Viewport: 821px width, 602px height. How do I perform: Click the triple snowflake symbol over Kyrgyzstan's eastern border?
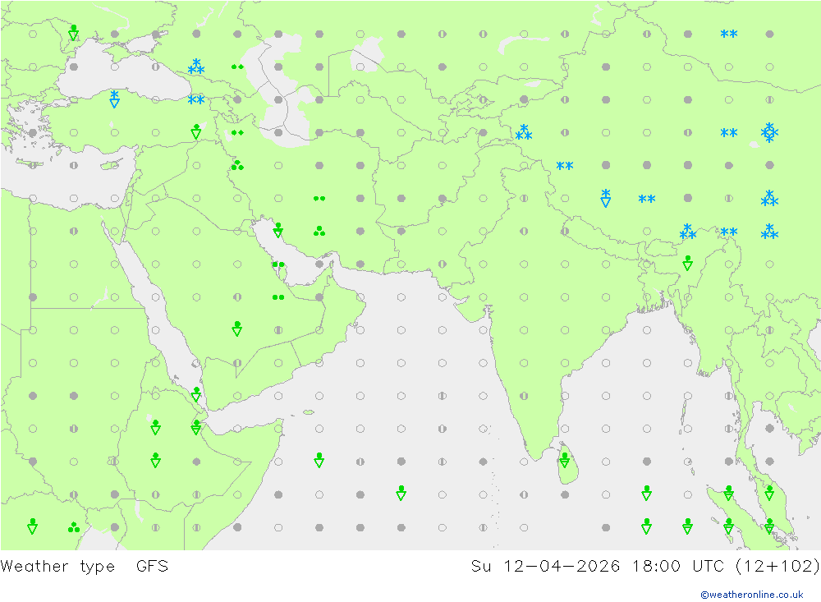click(x=524, y=132)
